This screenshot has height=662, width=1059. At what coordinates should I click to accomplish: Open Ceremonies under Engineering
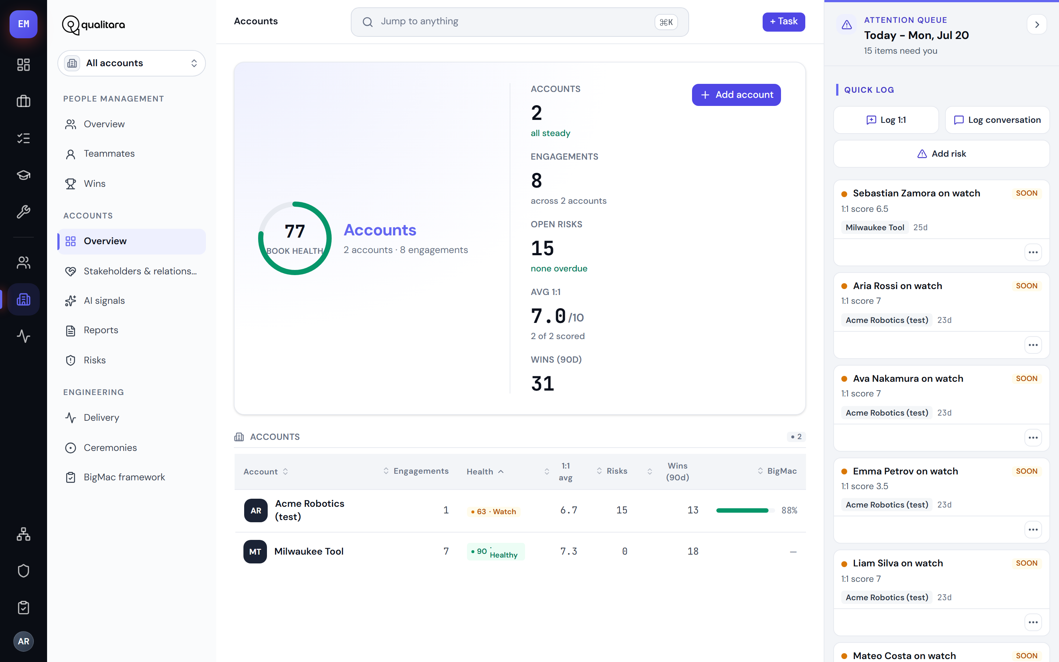coord(132,448)
